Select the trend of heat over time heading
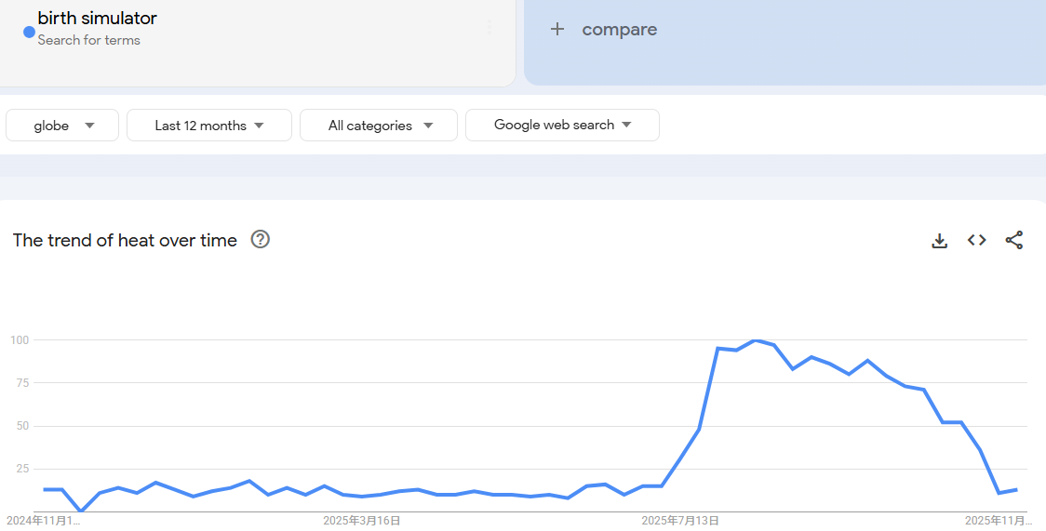 coord(125,240)
